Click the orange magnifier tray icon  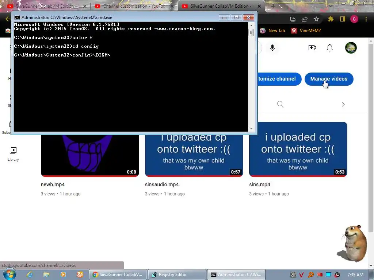tap(311, 275)
